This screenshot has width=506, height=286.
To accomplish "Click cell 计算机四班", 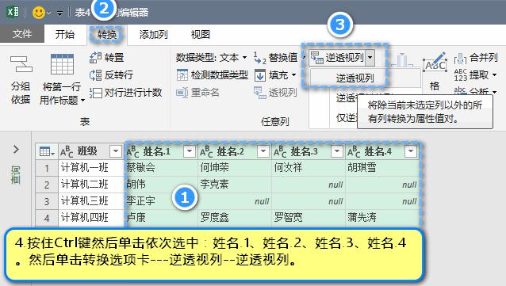I will tap(91, 218).
